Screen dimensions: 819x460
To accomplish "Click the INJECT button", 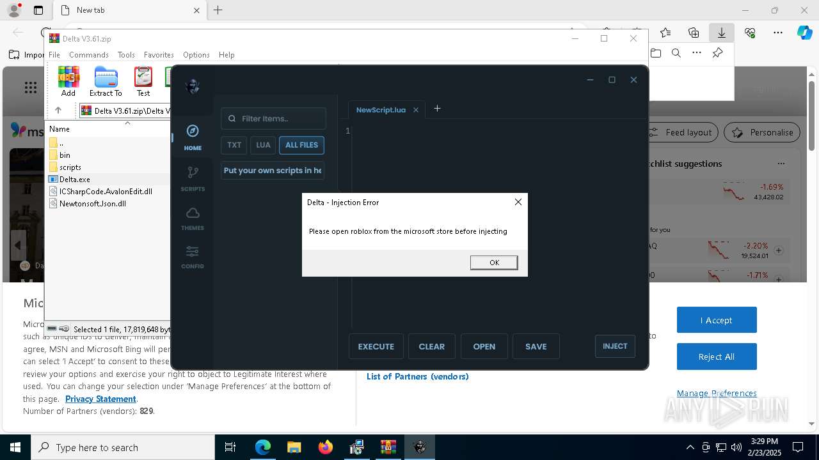I will pos(615,346).
